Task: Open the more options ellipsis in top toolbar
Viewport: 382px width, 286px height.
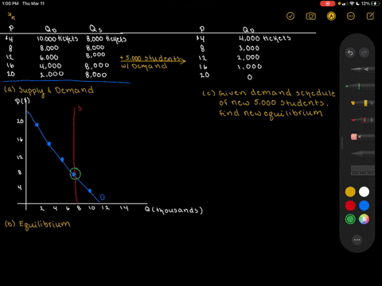Action: pos(351,16)
